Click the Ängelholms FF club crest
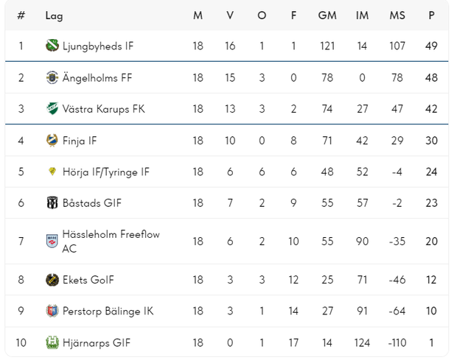The image size is (457, 363). (52, 77)
